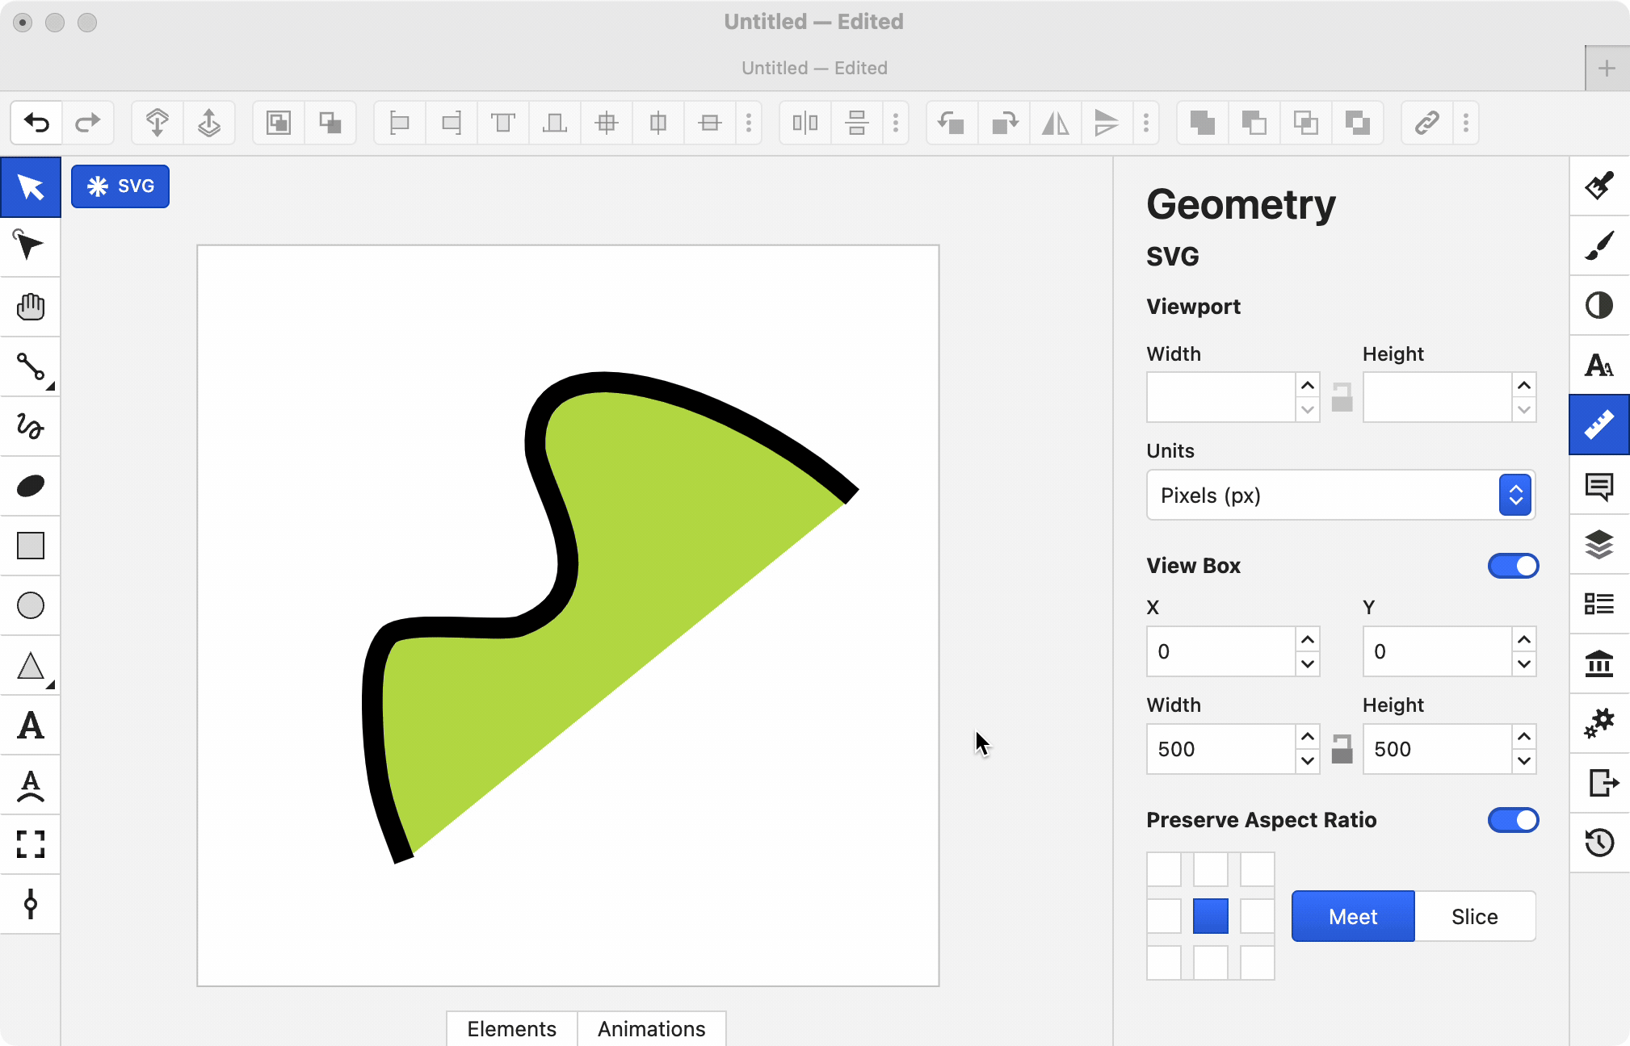1630x1046 pixels.
Task: Unlock the View Box size ratio lock
Action: coord(1342,749)
